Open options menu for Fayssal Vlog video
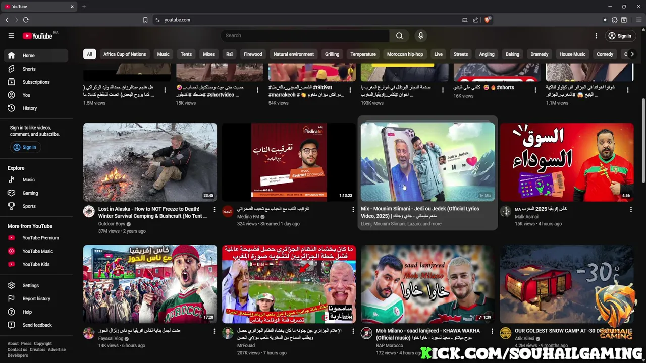The width and height of the screenshot is (646, 363). pos(214,331)
